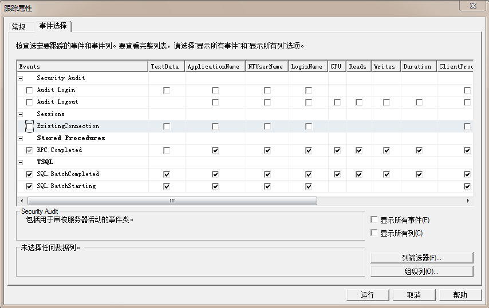489x308 pixels.
Task: Collapse the Sessions event group
Action: (21, 114)
